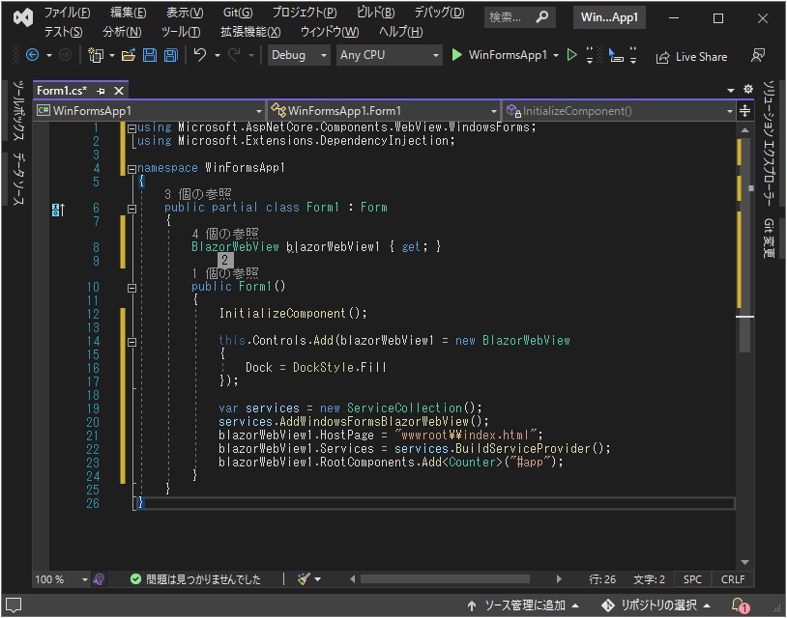Toggle the CRLF line ending indicator

click(733, 579)
